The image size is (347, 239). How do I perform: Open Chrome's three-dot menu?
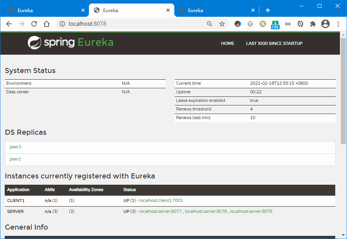338,24
